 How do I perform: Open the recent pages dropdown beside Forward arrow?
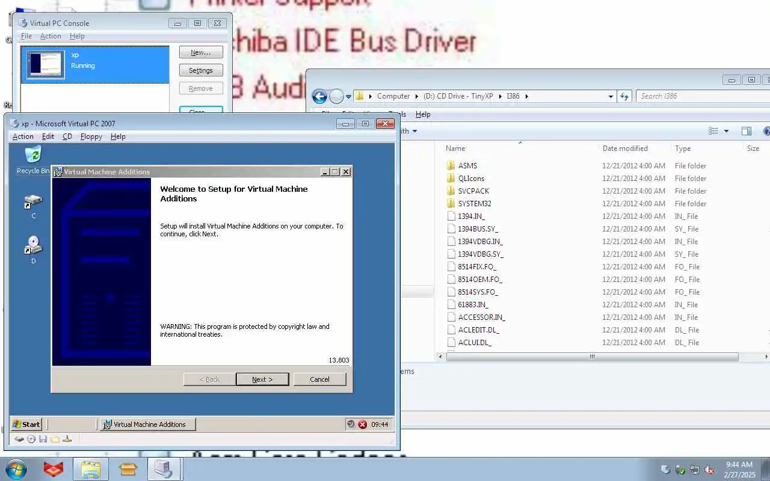[x=348, y=96]
